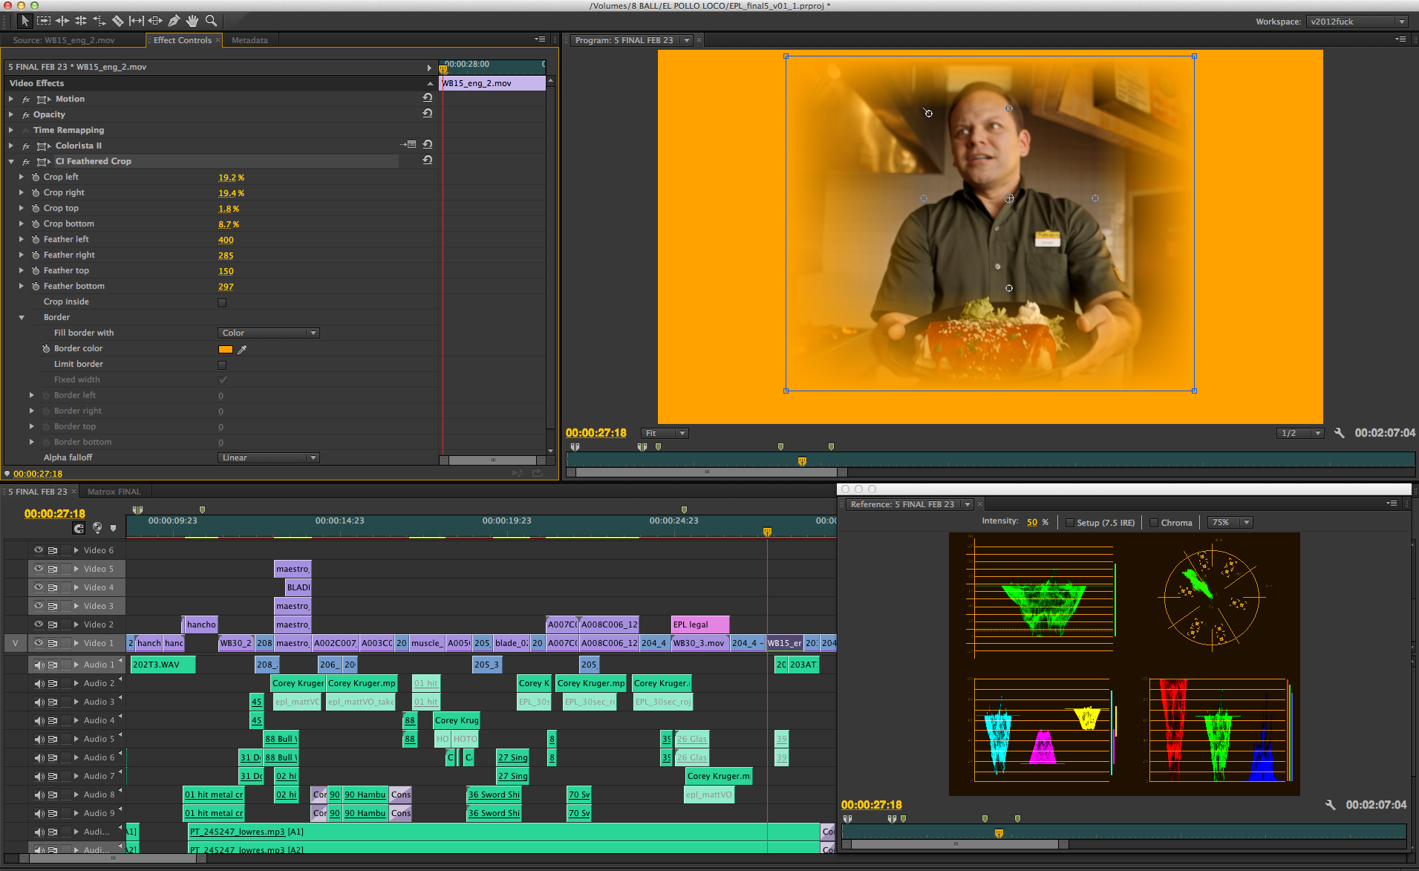The height and width of the screenshot is (871, 1419).
Task: Open the Fit zoom level dropdown
Action: click(665, 433)
